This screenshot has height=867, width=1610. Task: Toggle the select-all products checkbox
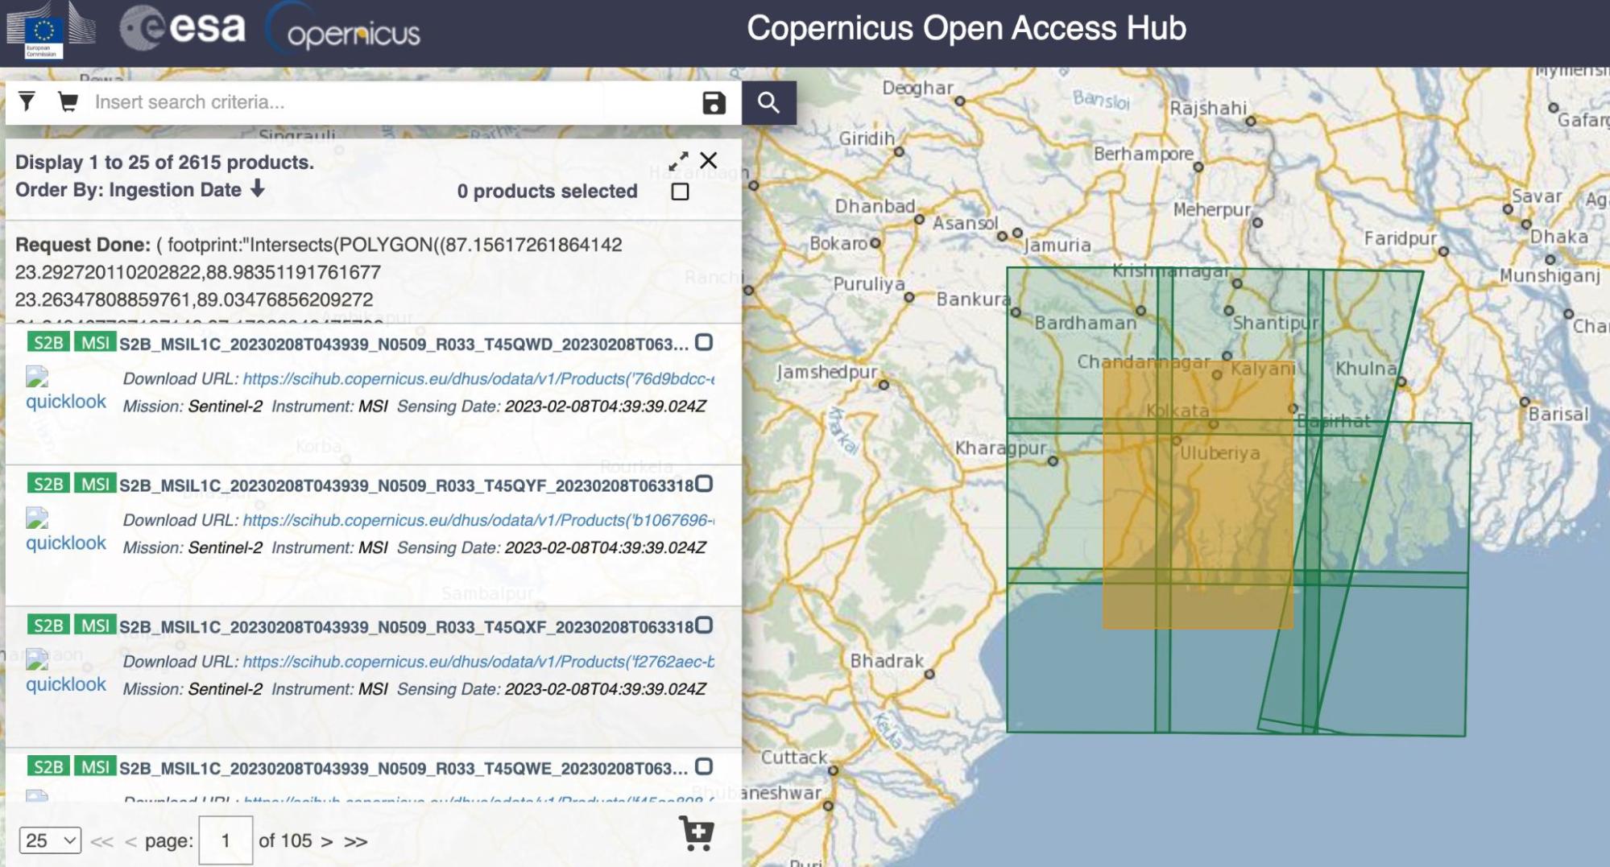(681, 192)
